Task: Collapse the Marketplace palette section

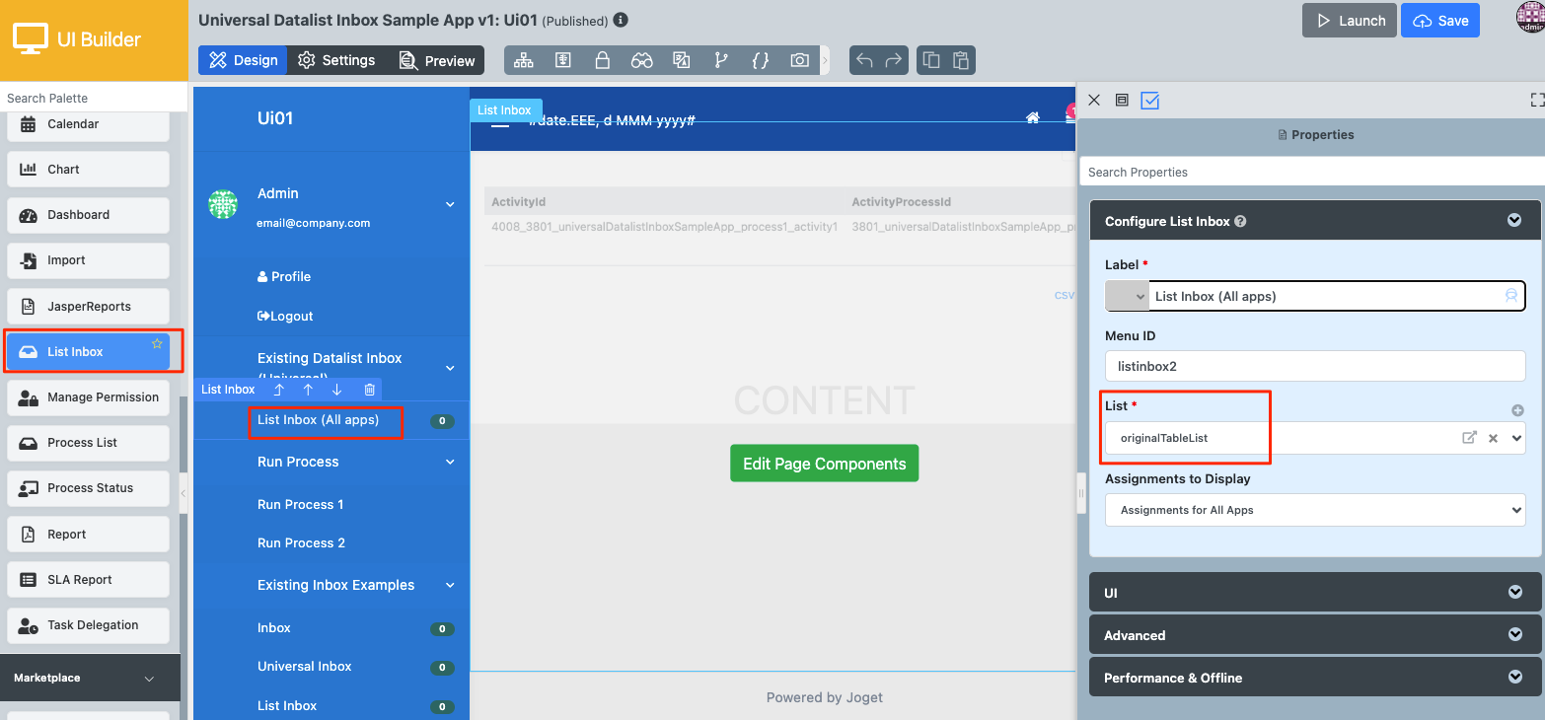Action: pyautogui.click(x=150, y=679)
